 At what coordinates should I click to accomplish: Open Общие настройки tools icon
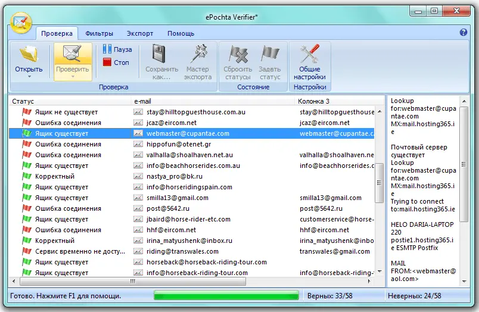(309, 55)
